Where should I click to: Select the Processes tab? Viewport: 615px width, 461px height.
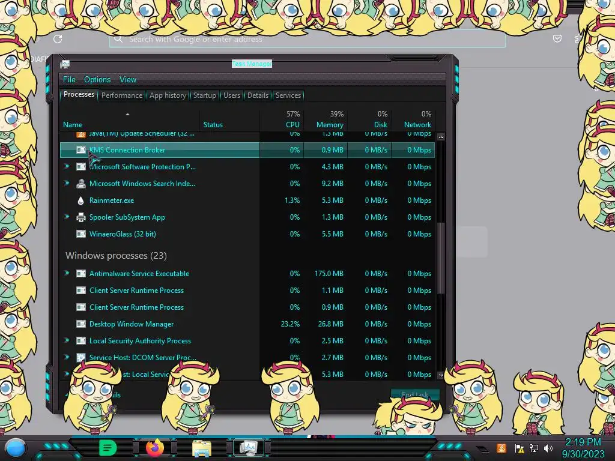(x=79, y=94)
